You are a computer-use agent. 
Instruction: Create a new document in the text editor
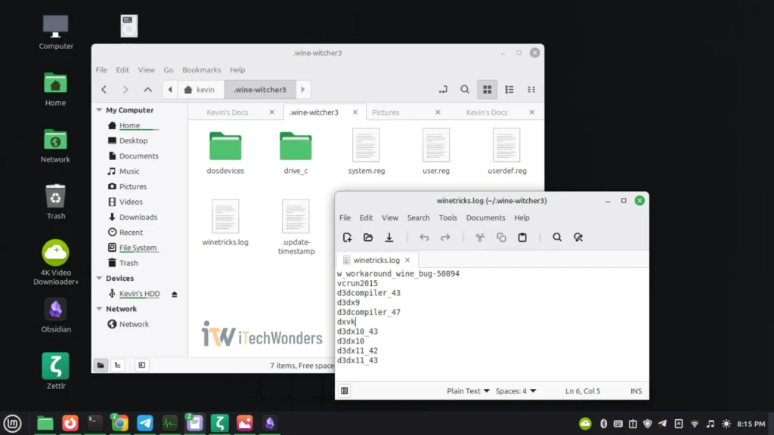coord(347,237)
